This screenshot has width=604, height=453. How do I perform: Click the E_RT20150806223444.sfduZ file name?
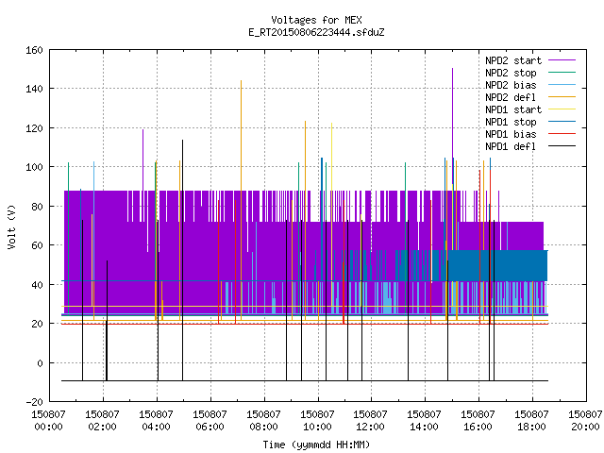click(x=317, y=32)
